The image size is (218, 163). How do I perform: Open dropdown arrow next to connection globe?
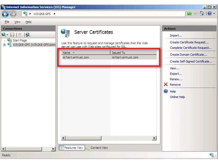[7, 35]
